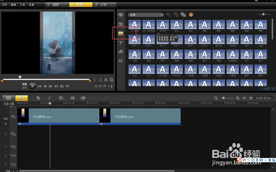Image resolution: width=276 pixels, height=172 pixels.
Task: Step to the next frame
Action: point(51,86)
